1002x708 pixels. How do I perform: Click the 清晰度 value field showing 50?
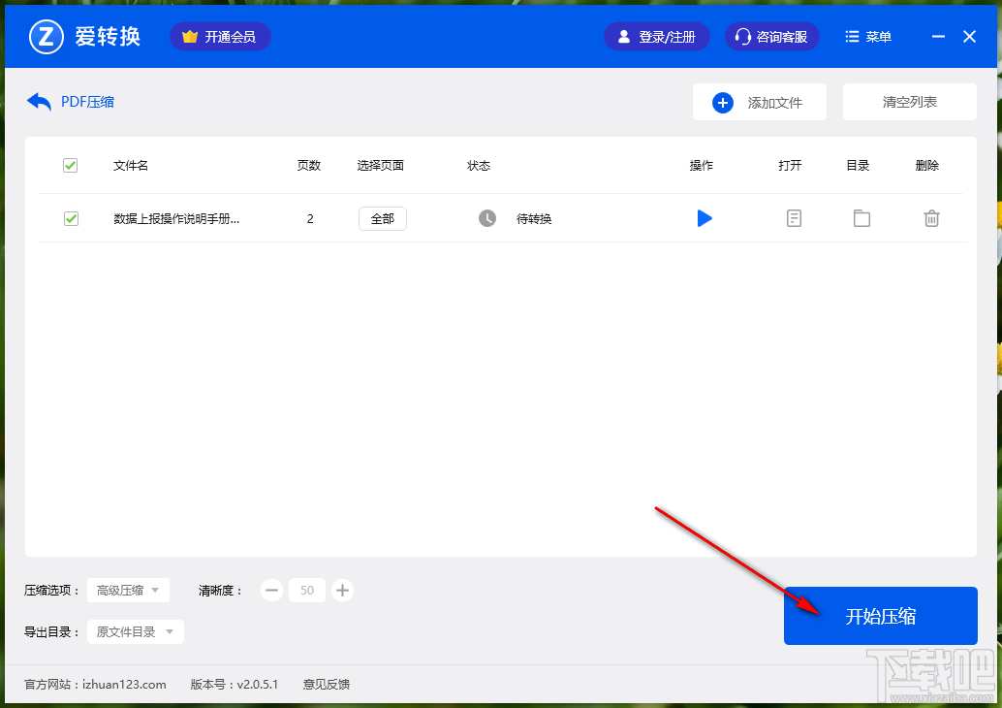point(306,590)
